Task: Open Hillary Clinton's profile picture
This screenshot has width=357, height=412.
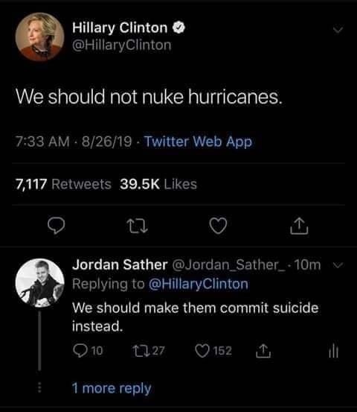Action: [40, 37]
